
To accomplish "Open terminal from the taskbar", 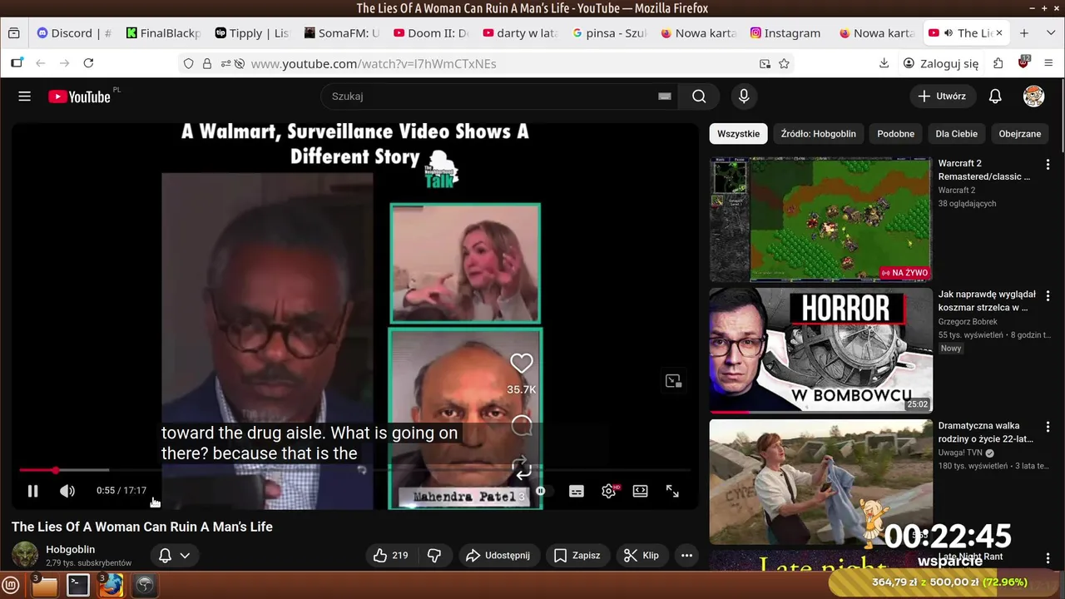I will pos(78,586).
